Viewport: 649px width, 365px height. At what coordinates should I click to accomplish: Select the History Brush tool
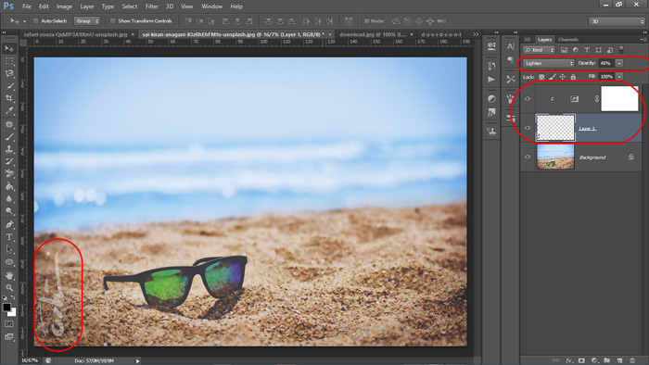click(x=9, y=161)
